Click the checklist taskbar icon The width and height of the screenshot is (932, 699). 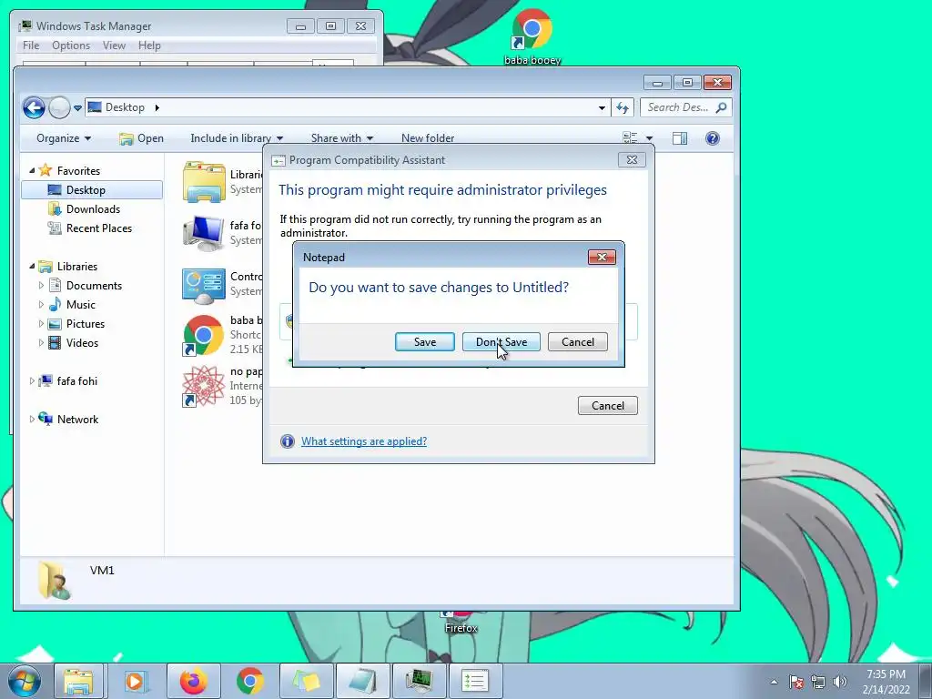[x=475, y=681]
